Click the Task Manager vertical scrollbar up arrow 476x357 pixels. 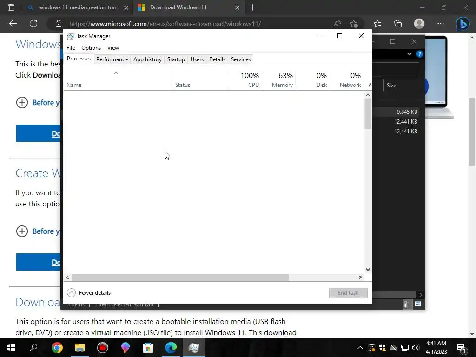tap(368, 95)
